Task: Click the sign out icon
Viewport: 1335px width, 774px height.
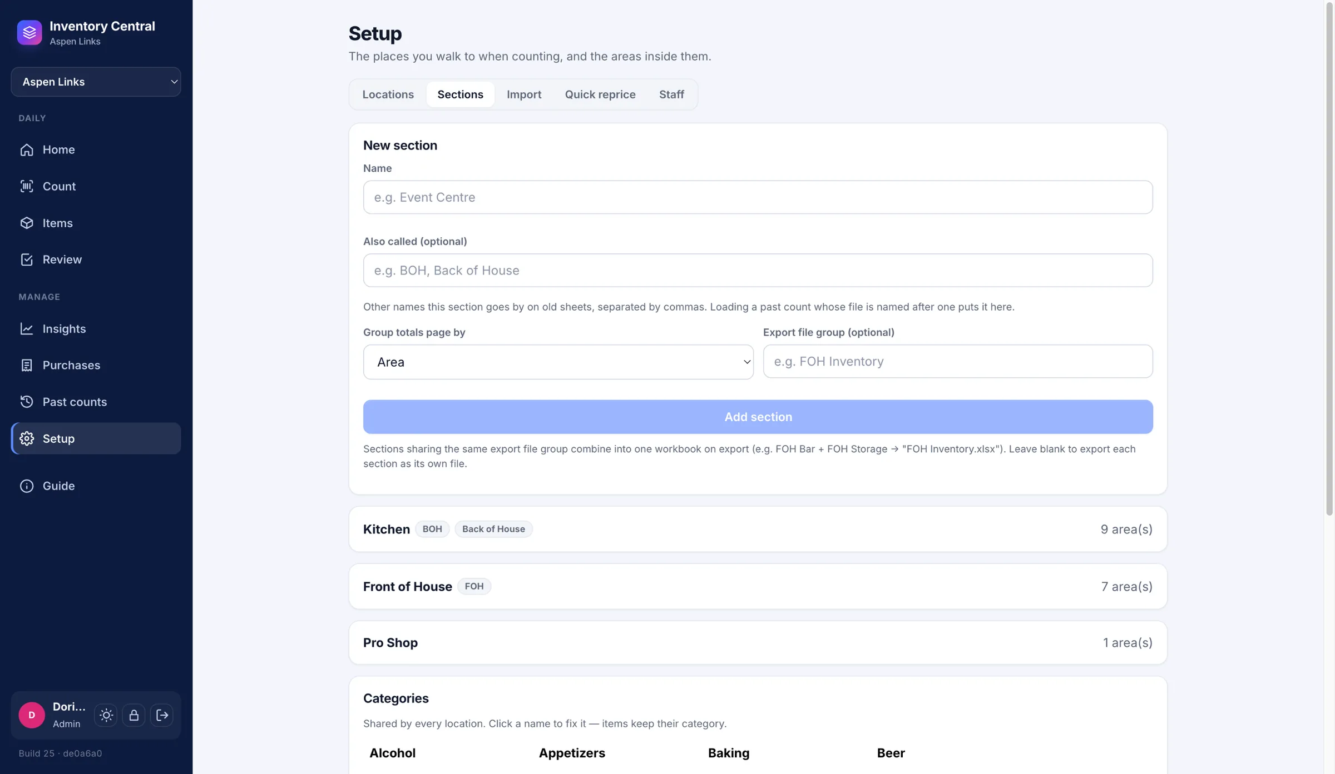Action: pos(162,715)
